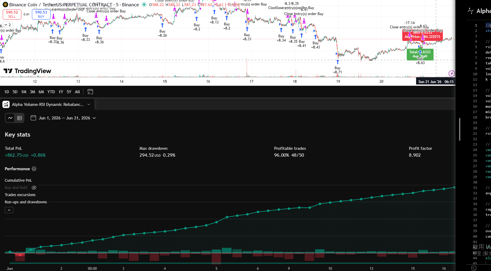
Task: Open the Performance help question mark
Action: click(34, 169)
